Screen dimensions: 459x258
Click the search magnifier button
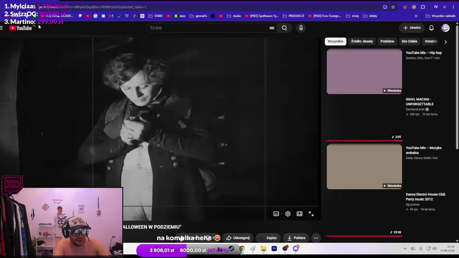[x=284, y=28]
